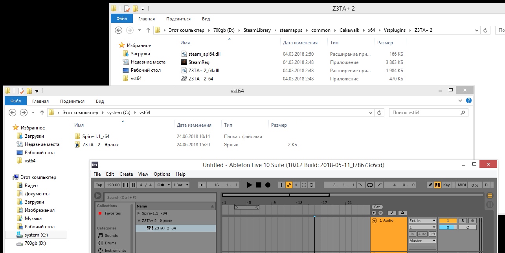505x253 pixels.
Task: Unfold the 1 Audio track arrow
Action: click(374, 220)
